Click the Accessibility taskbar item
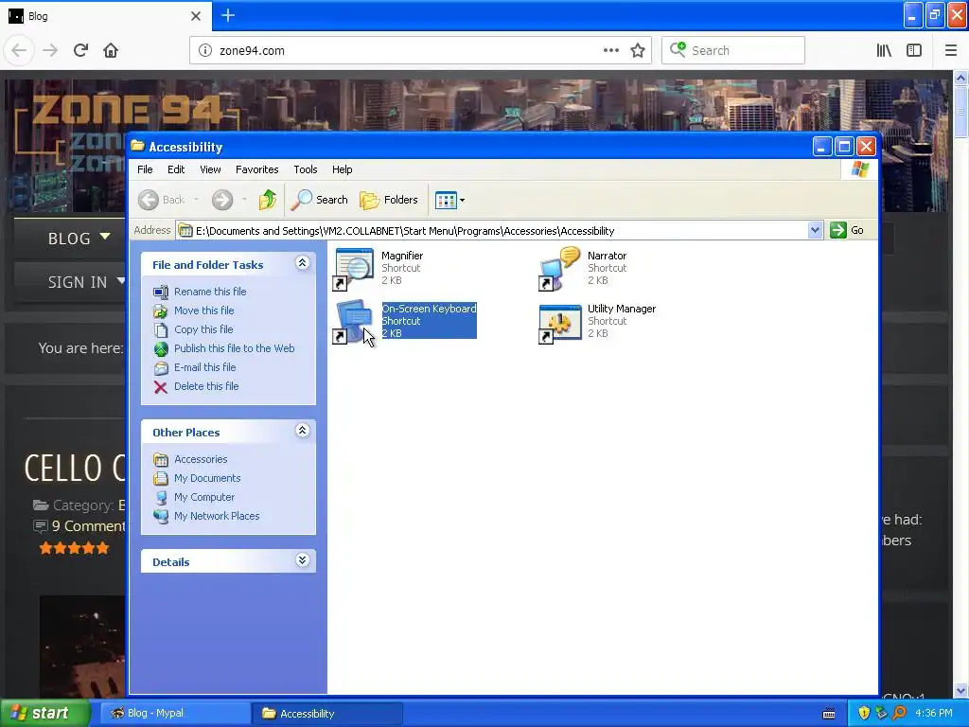 pos(327,714)
